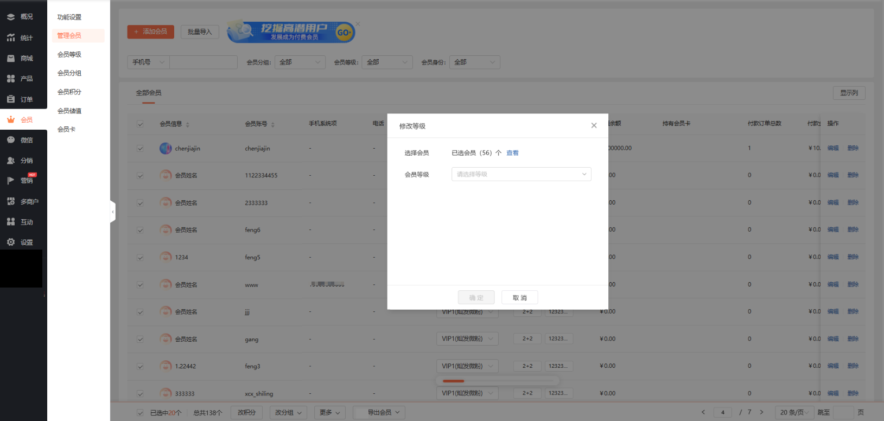Open 会员积分 menu item
This screenshot has height=421, width=884.
click(69, 92)
